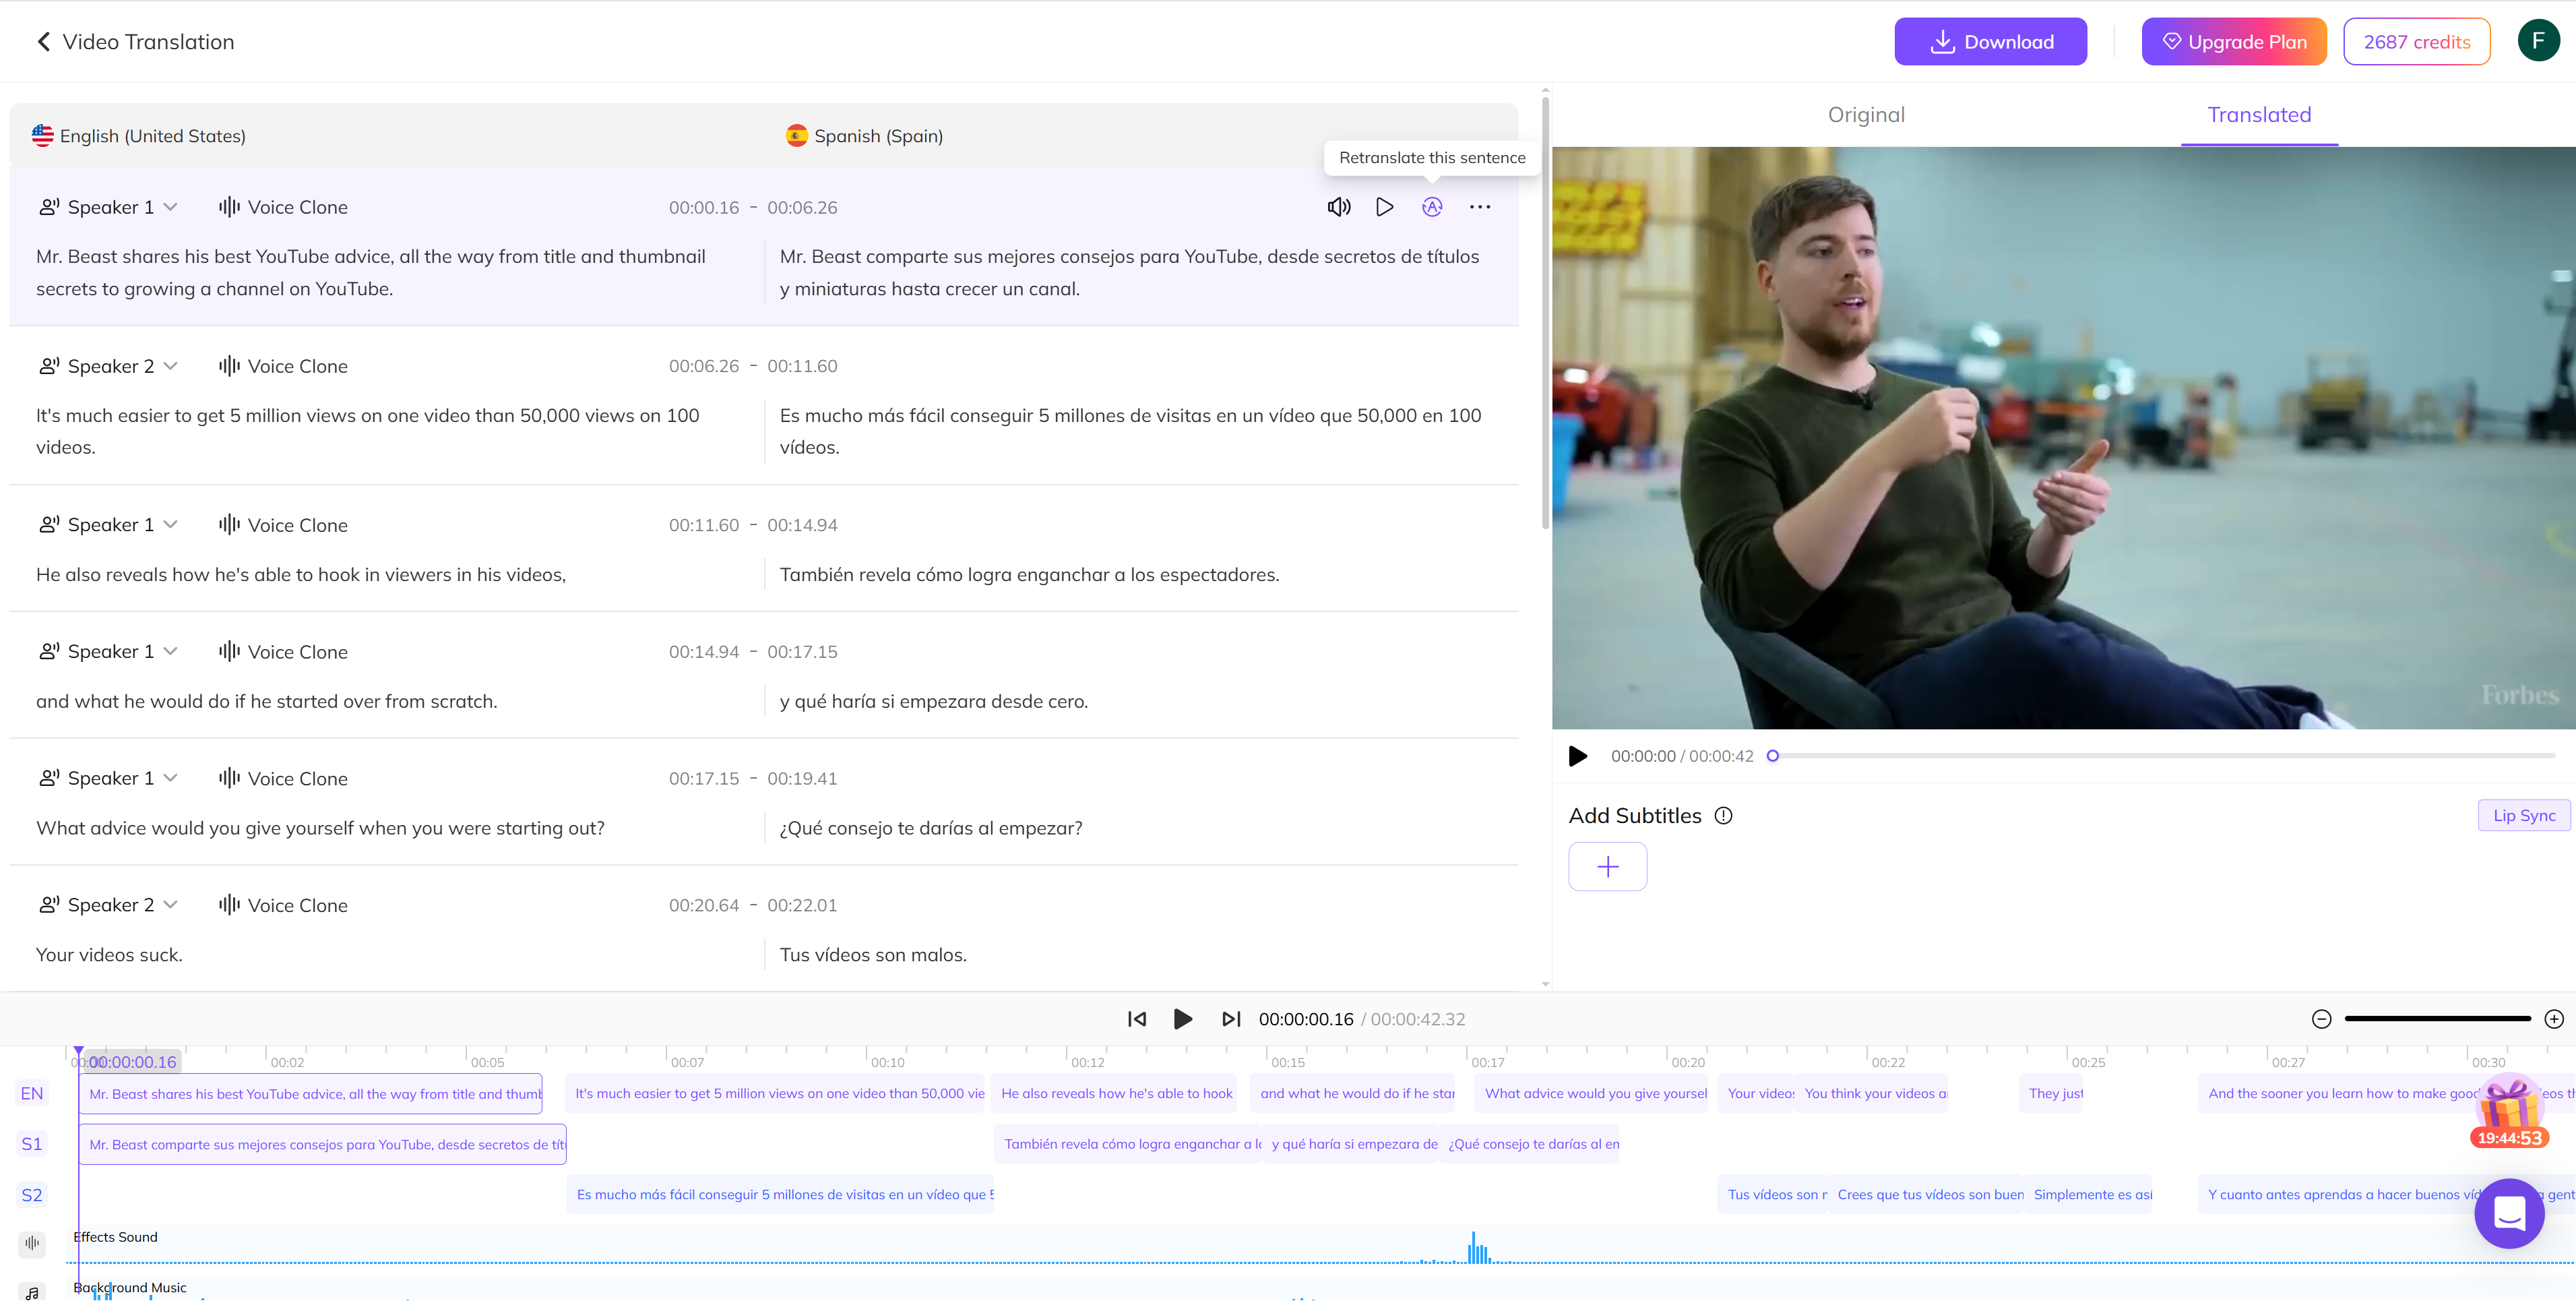This screenshot has height=1303, width=2576.
Task: Switch to the Translated video tab
Action: [2259, 115]
